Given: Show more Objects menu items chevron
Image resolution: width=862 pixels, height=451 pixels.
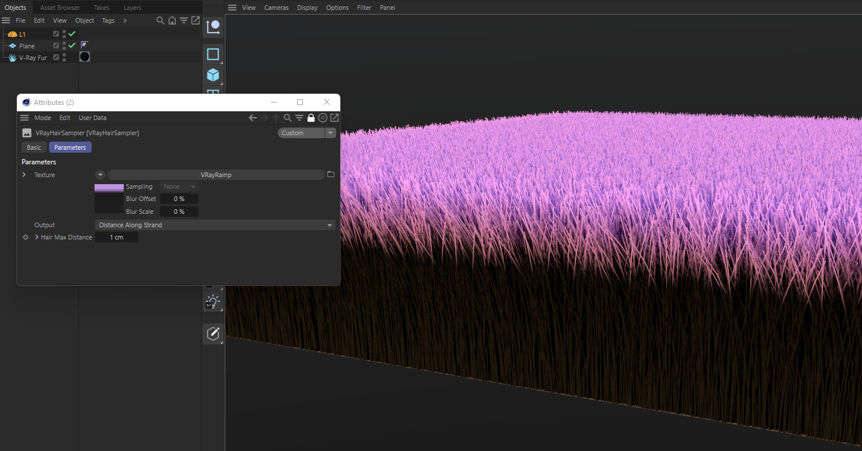Looking at the screenshot, I should click(x=125, y=20).
